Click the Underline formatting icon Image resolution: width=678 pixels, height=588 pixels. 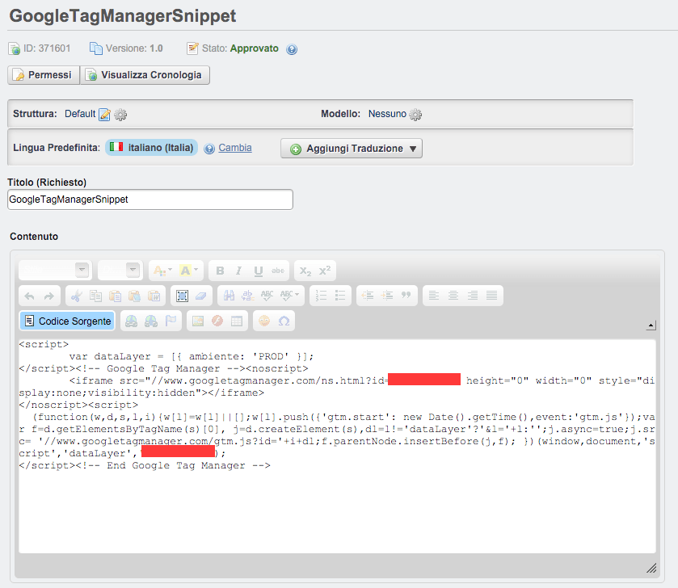click(x=258, y=271)
